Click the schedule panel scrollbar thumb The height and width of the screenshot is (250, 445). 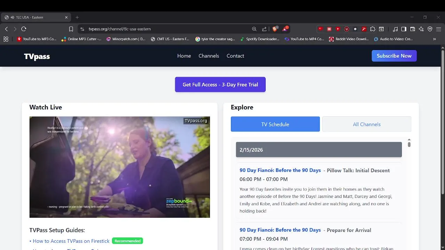pyautogui.click(x=409, y=144)
